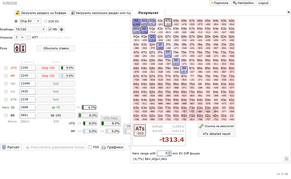This screenshot has width=291, height=179.
Task: Select the AKo hand cell
Action: 136,30
